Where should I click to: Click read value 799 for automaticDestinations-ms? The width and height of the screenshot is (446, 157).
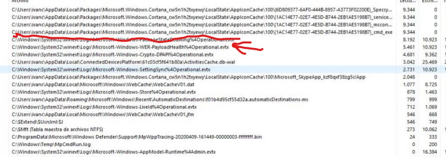click(411, 99)
